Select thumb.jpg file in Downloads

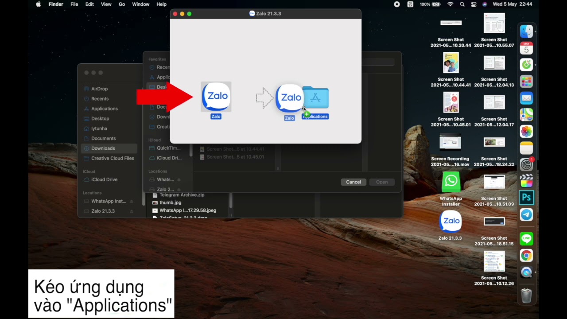pyautogui.click(x=170, y=202)
